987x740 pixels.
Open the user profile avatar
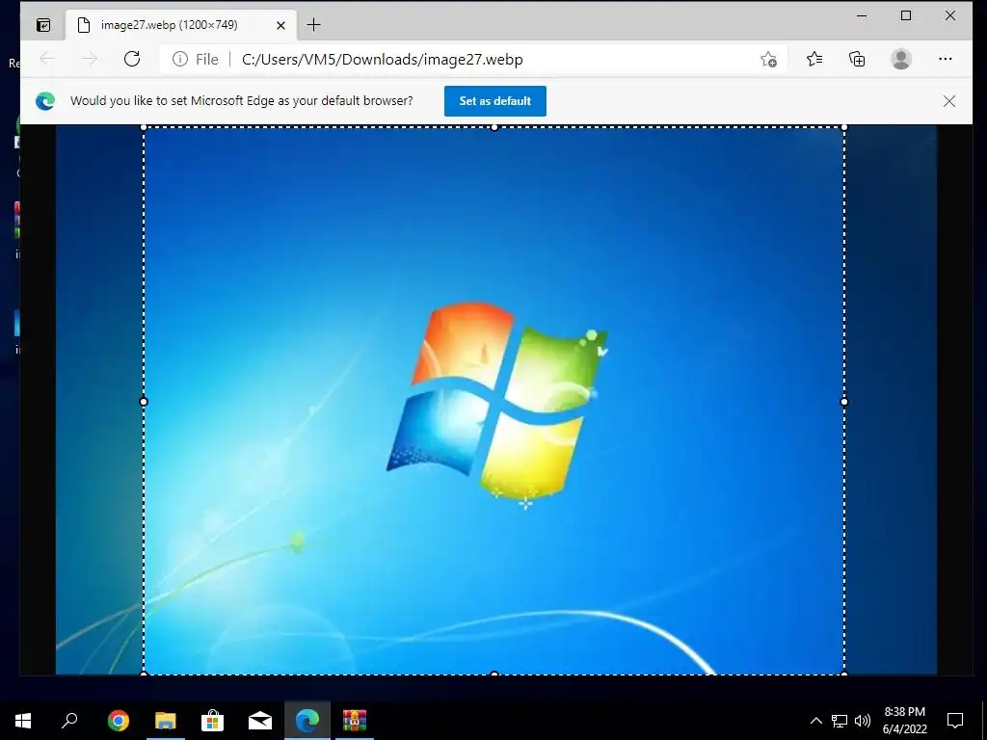(x=901, y=59)
